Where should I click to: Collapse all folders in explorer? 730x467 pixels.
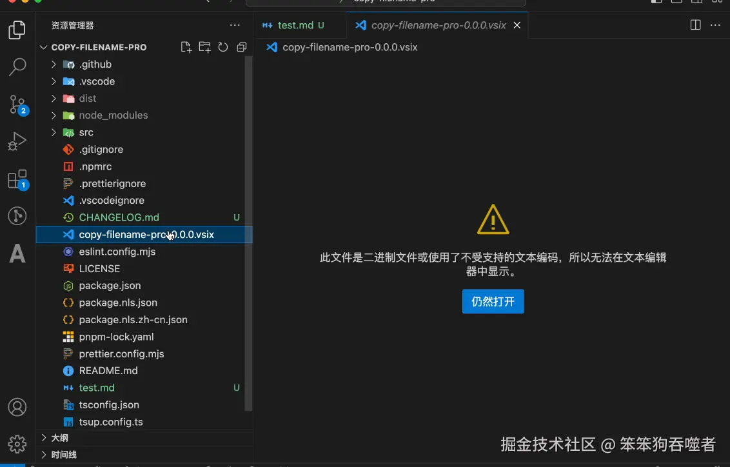[242, 47]
